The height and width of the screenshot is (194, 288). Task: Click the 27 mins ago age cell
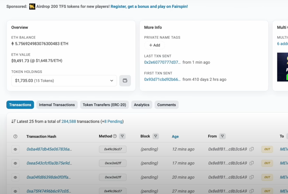tap(183, 191)
